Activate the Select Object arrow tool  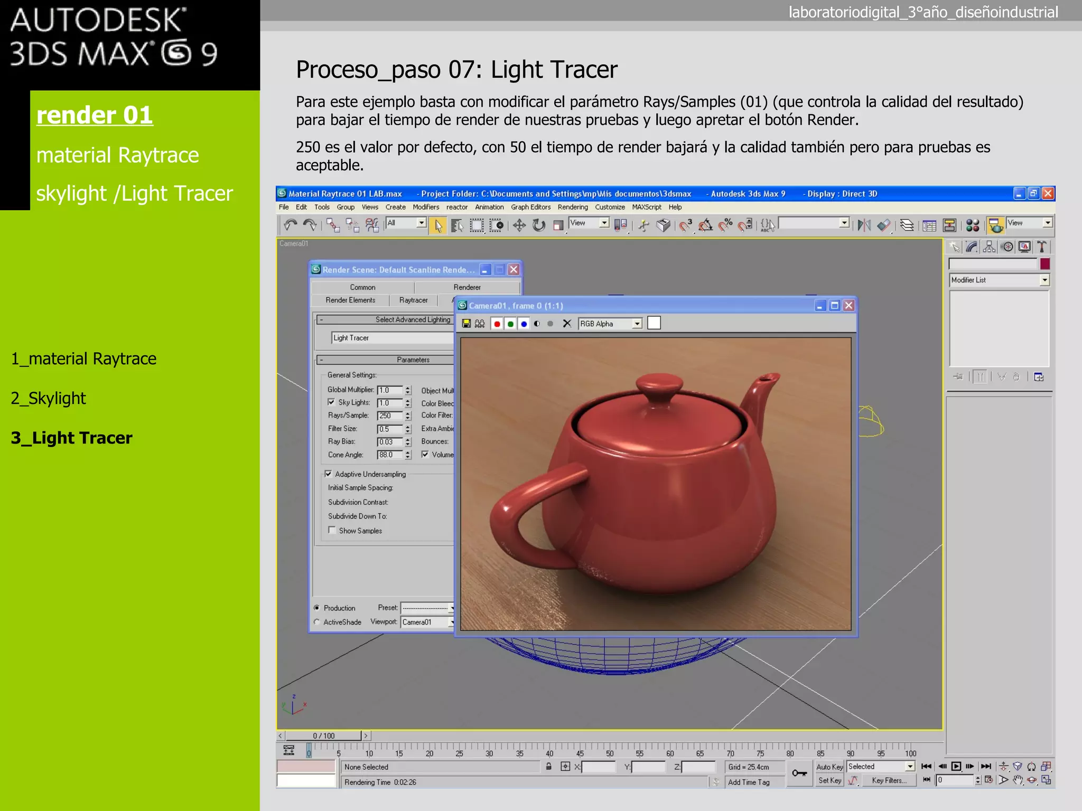(438, 225)
